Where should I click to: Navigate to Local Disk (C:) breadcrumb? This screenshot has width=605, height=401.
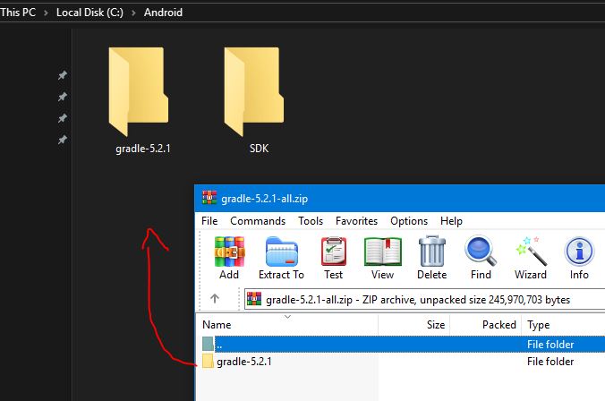coord(89,12)
